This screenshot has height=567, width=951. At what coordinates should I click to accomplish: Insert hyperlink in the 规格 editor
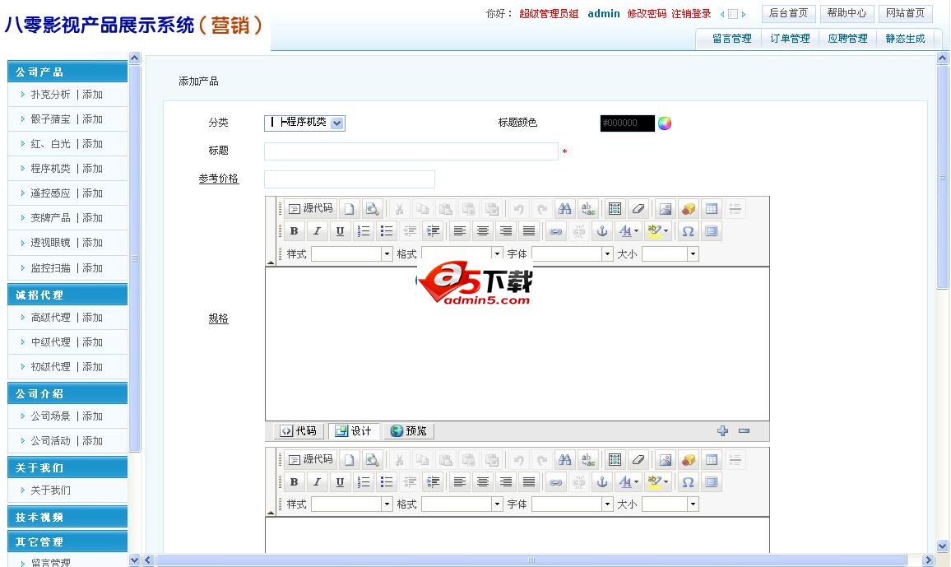(x=555, y=231)
